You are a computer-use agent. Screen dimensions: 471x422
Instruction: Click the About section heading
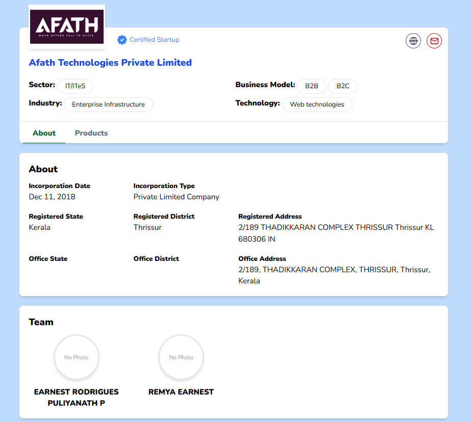[x=43, y=169]
